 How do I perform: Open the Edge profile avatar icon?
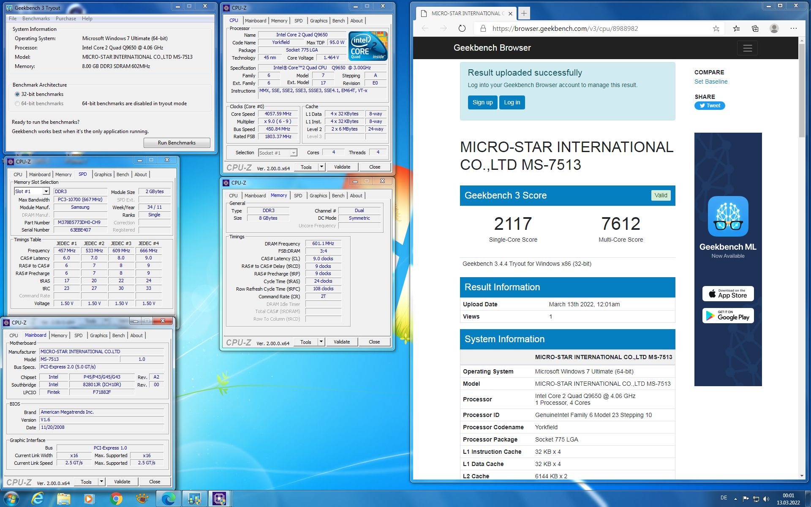[x=774, y=28]
